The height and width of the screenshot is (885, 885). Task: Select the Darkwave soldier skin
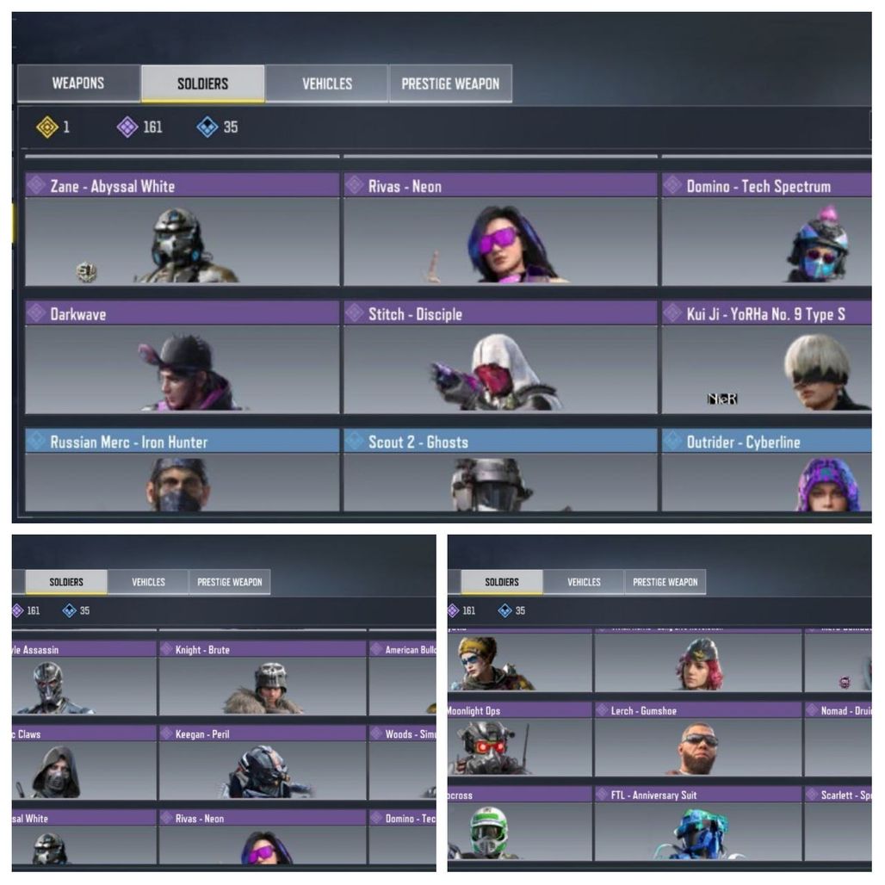coord(183,357)
